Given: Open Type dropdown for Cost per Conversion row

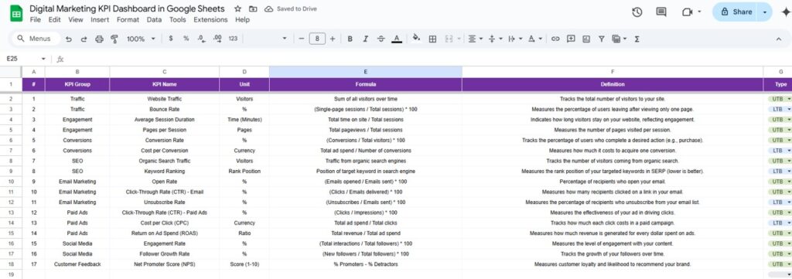Looking at the screenshot, I should click(788, 151).
